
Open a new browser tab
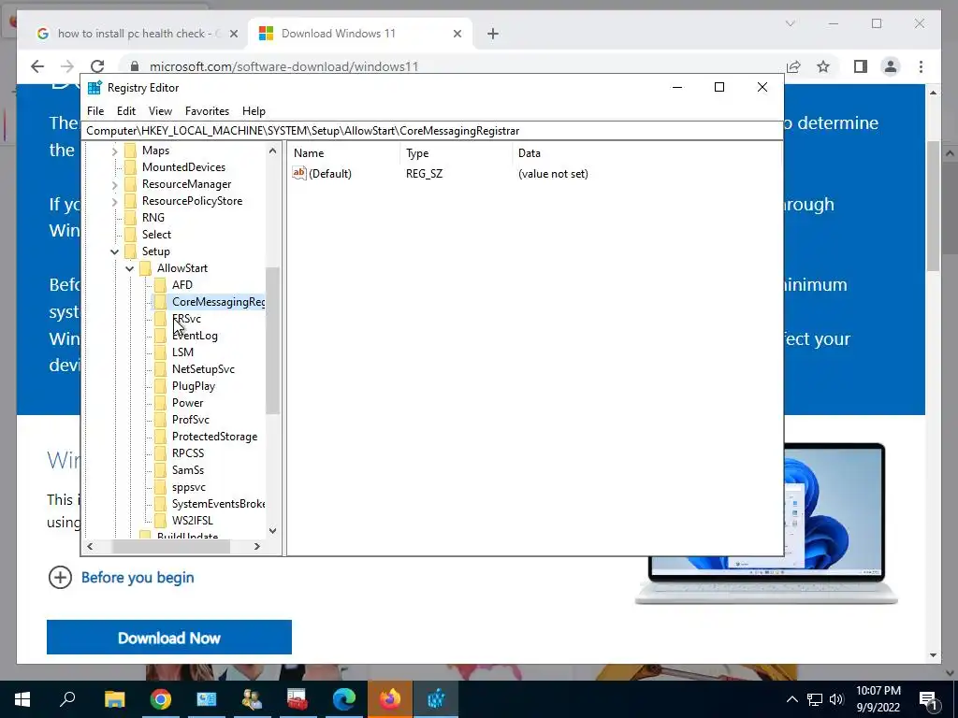pyautogui.click(x=493, y=35)
